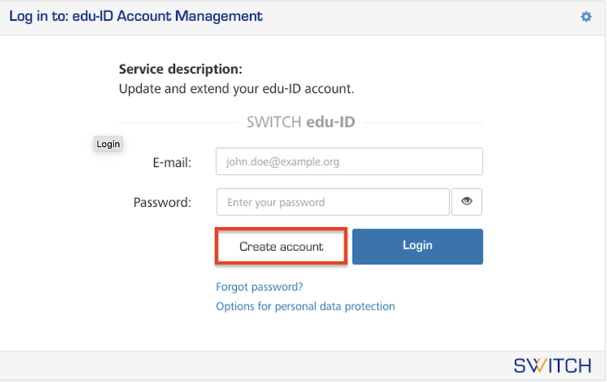Click the john.doe@example.org placeholder text
Screen dimensions: 607x382
[283, 162]
